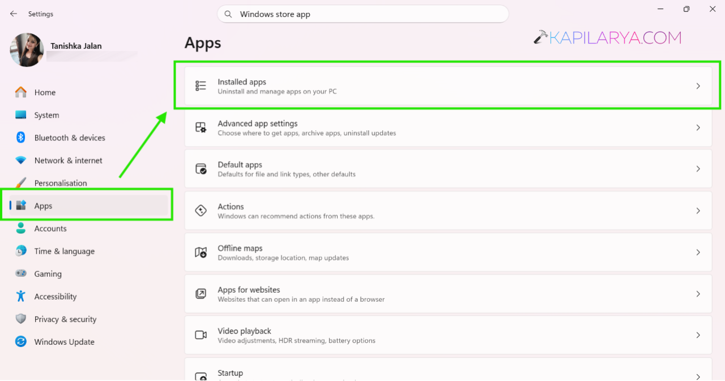Click 'Uninstall and manage apps on your PC'
The width and height of the screenshot is (725, 381).
coord(277,91)
